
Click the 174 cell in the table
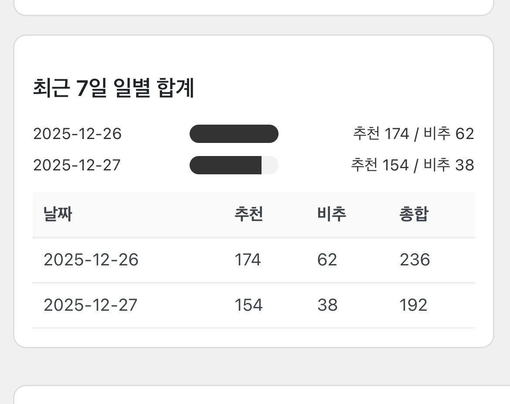(248, 260)
